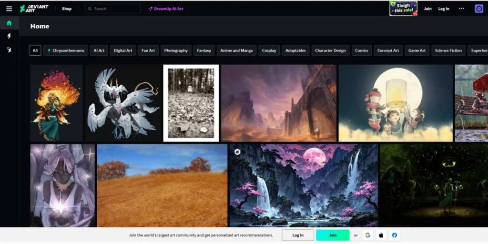The height and width of the screenshot is (244, 488).
Task: Click the green Join button in banner
Action: coord(333,235)
